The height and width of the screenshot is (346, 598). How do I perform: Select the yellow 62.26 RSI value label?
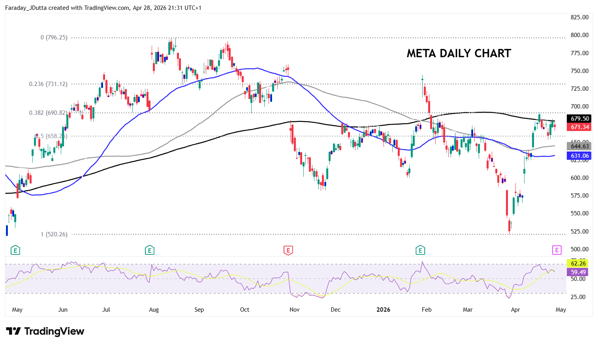pyautogui.click(x=578, y=264)
